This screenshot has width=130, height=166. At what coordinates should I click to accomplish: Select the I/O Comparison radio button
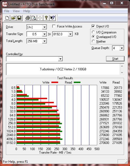pyautogui.click(x=93, y=32)
